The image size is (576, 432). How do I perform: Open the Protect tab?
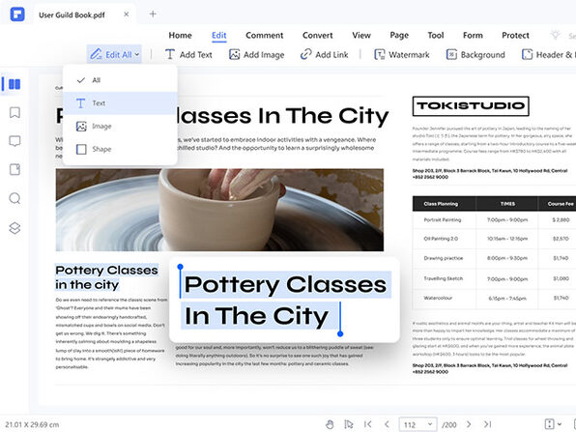click(x=515, y=35)
